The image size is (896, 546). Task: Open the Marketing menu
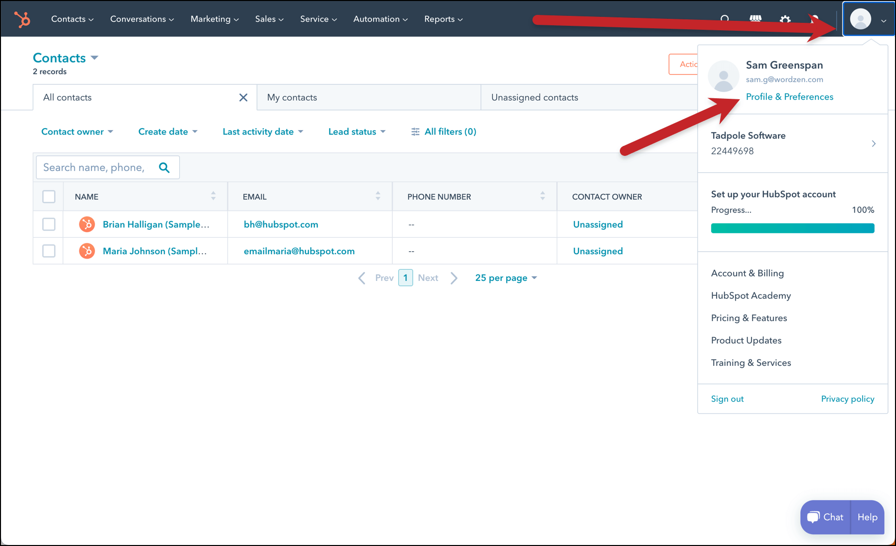coord(215,19)
